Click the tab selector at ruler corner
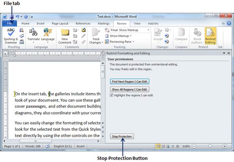 click(5, 53)
